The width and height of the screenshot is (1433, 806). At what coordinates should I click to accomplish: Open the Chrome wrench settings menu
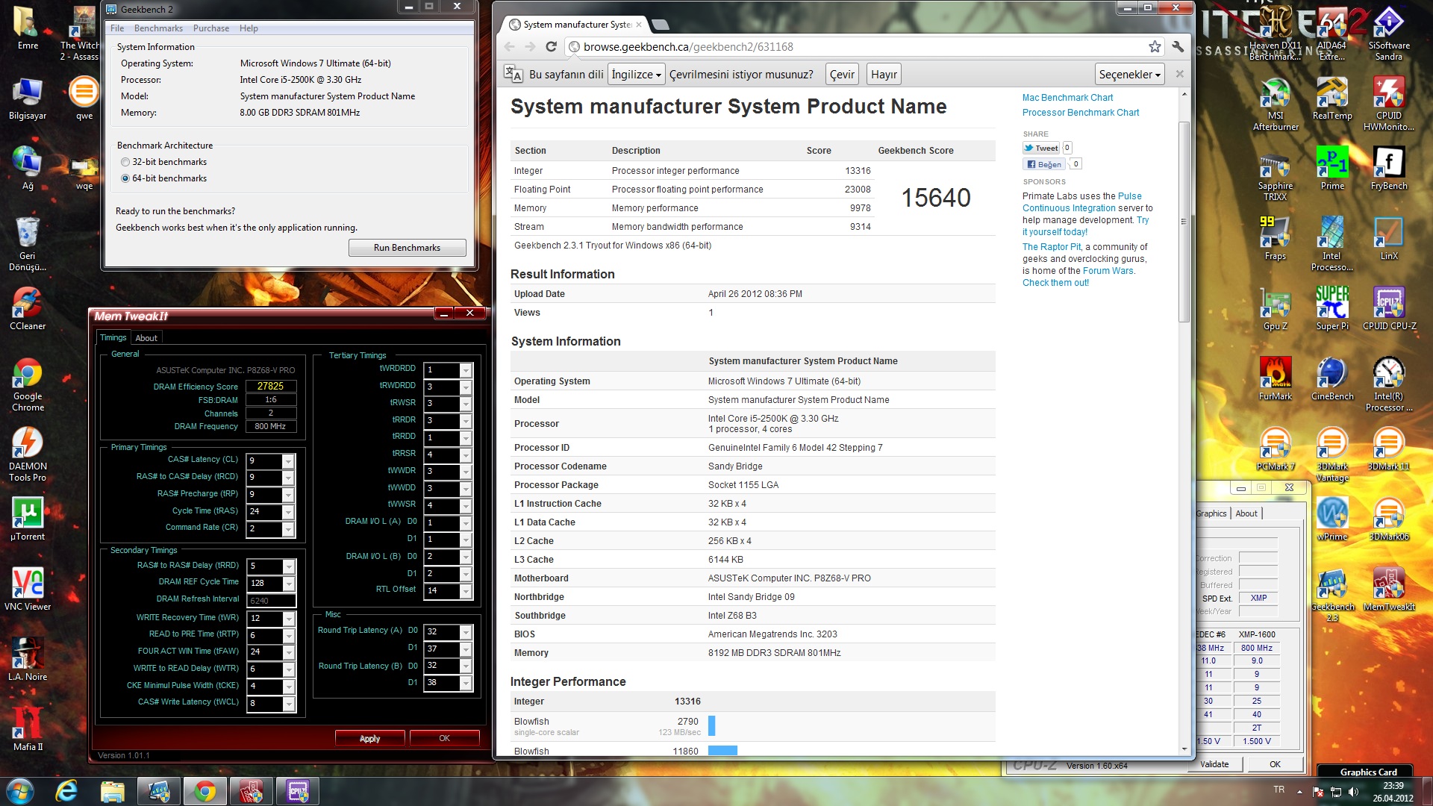point(1178,47)
